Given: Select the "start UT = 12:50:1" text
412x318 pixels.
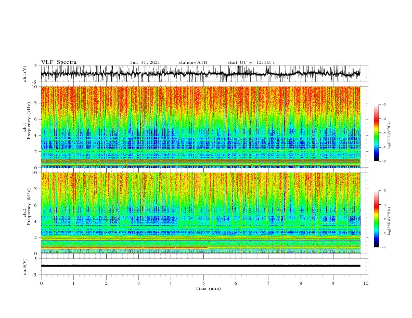Looking at the screenshot, I should pos(251,62).
